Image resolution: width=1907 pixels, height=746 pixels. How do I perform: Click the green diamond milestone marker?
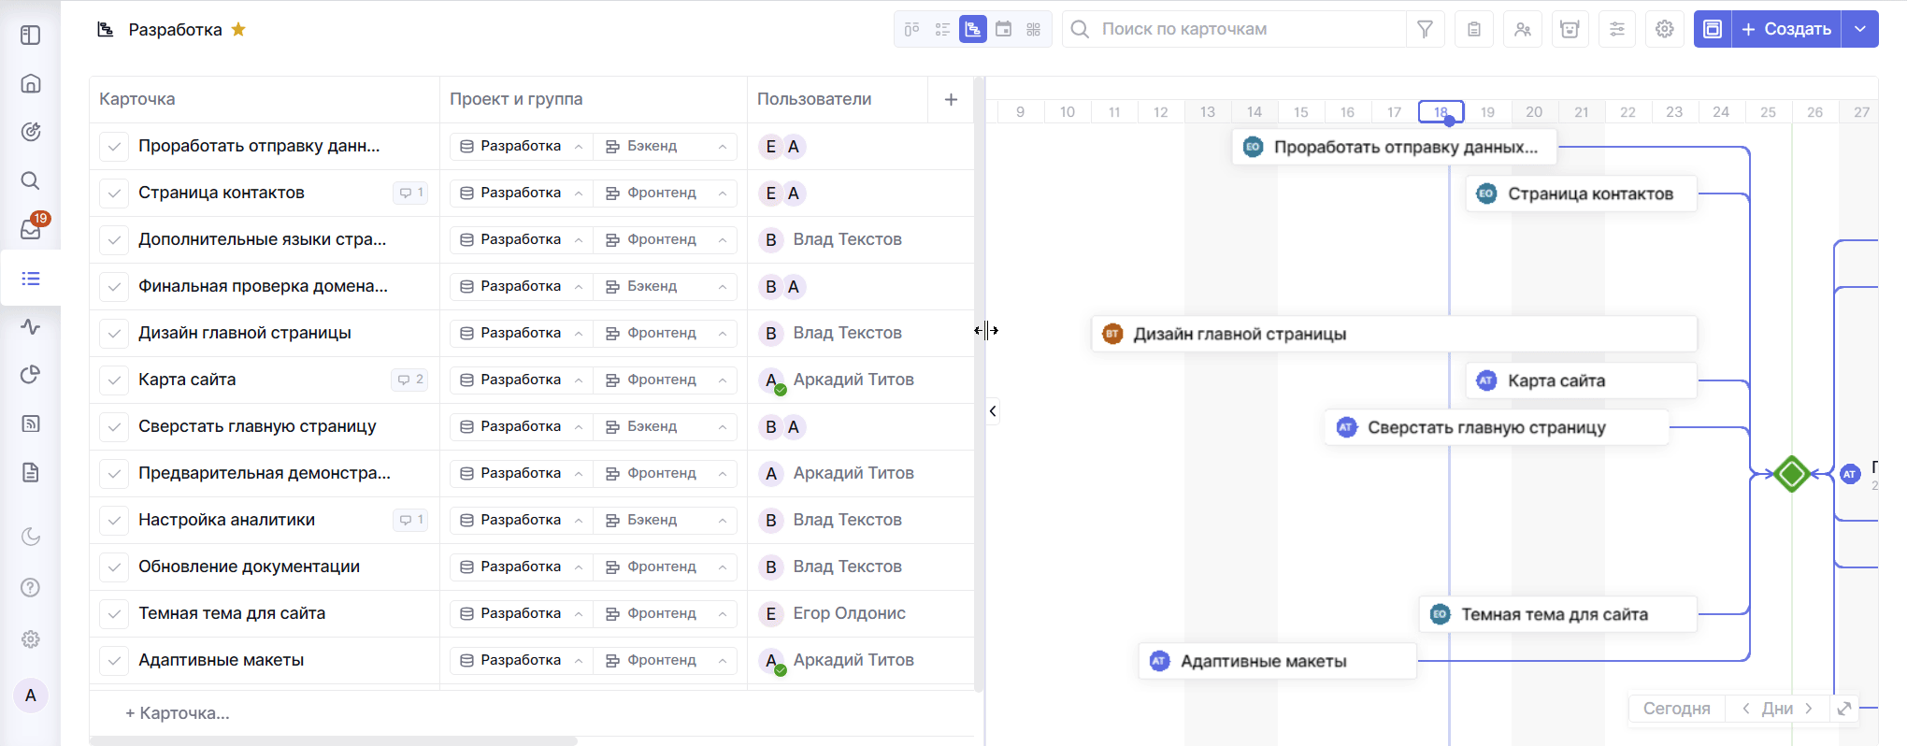1791,474
